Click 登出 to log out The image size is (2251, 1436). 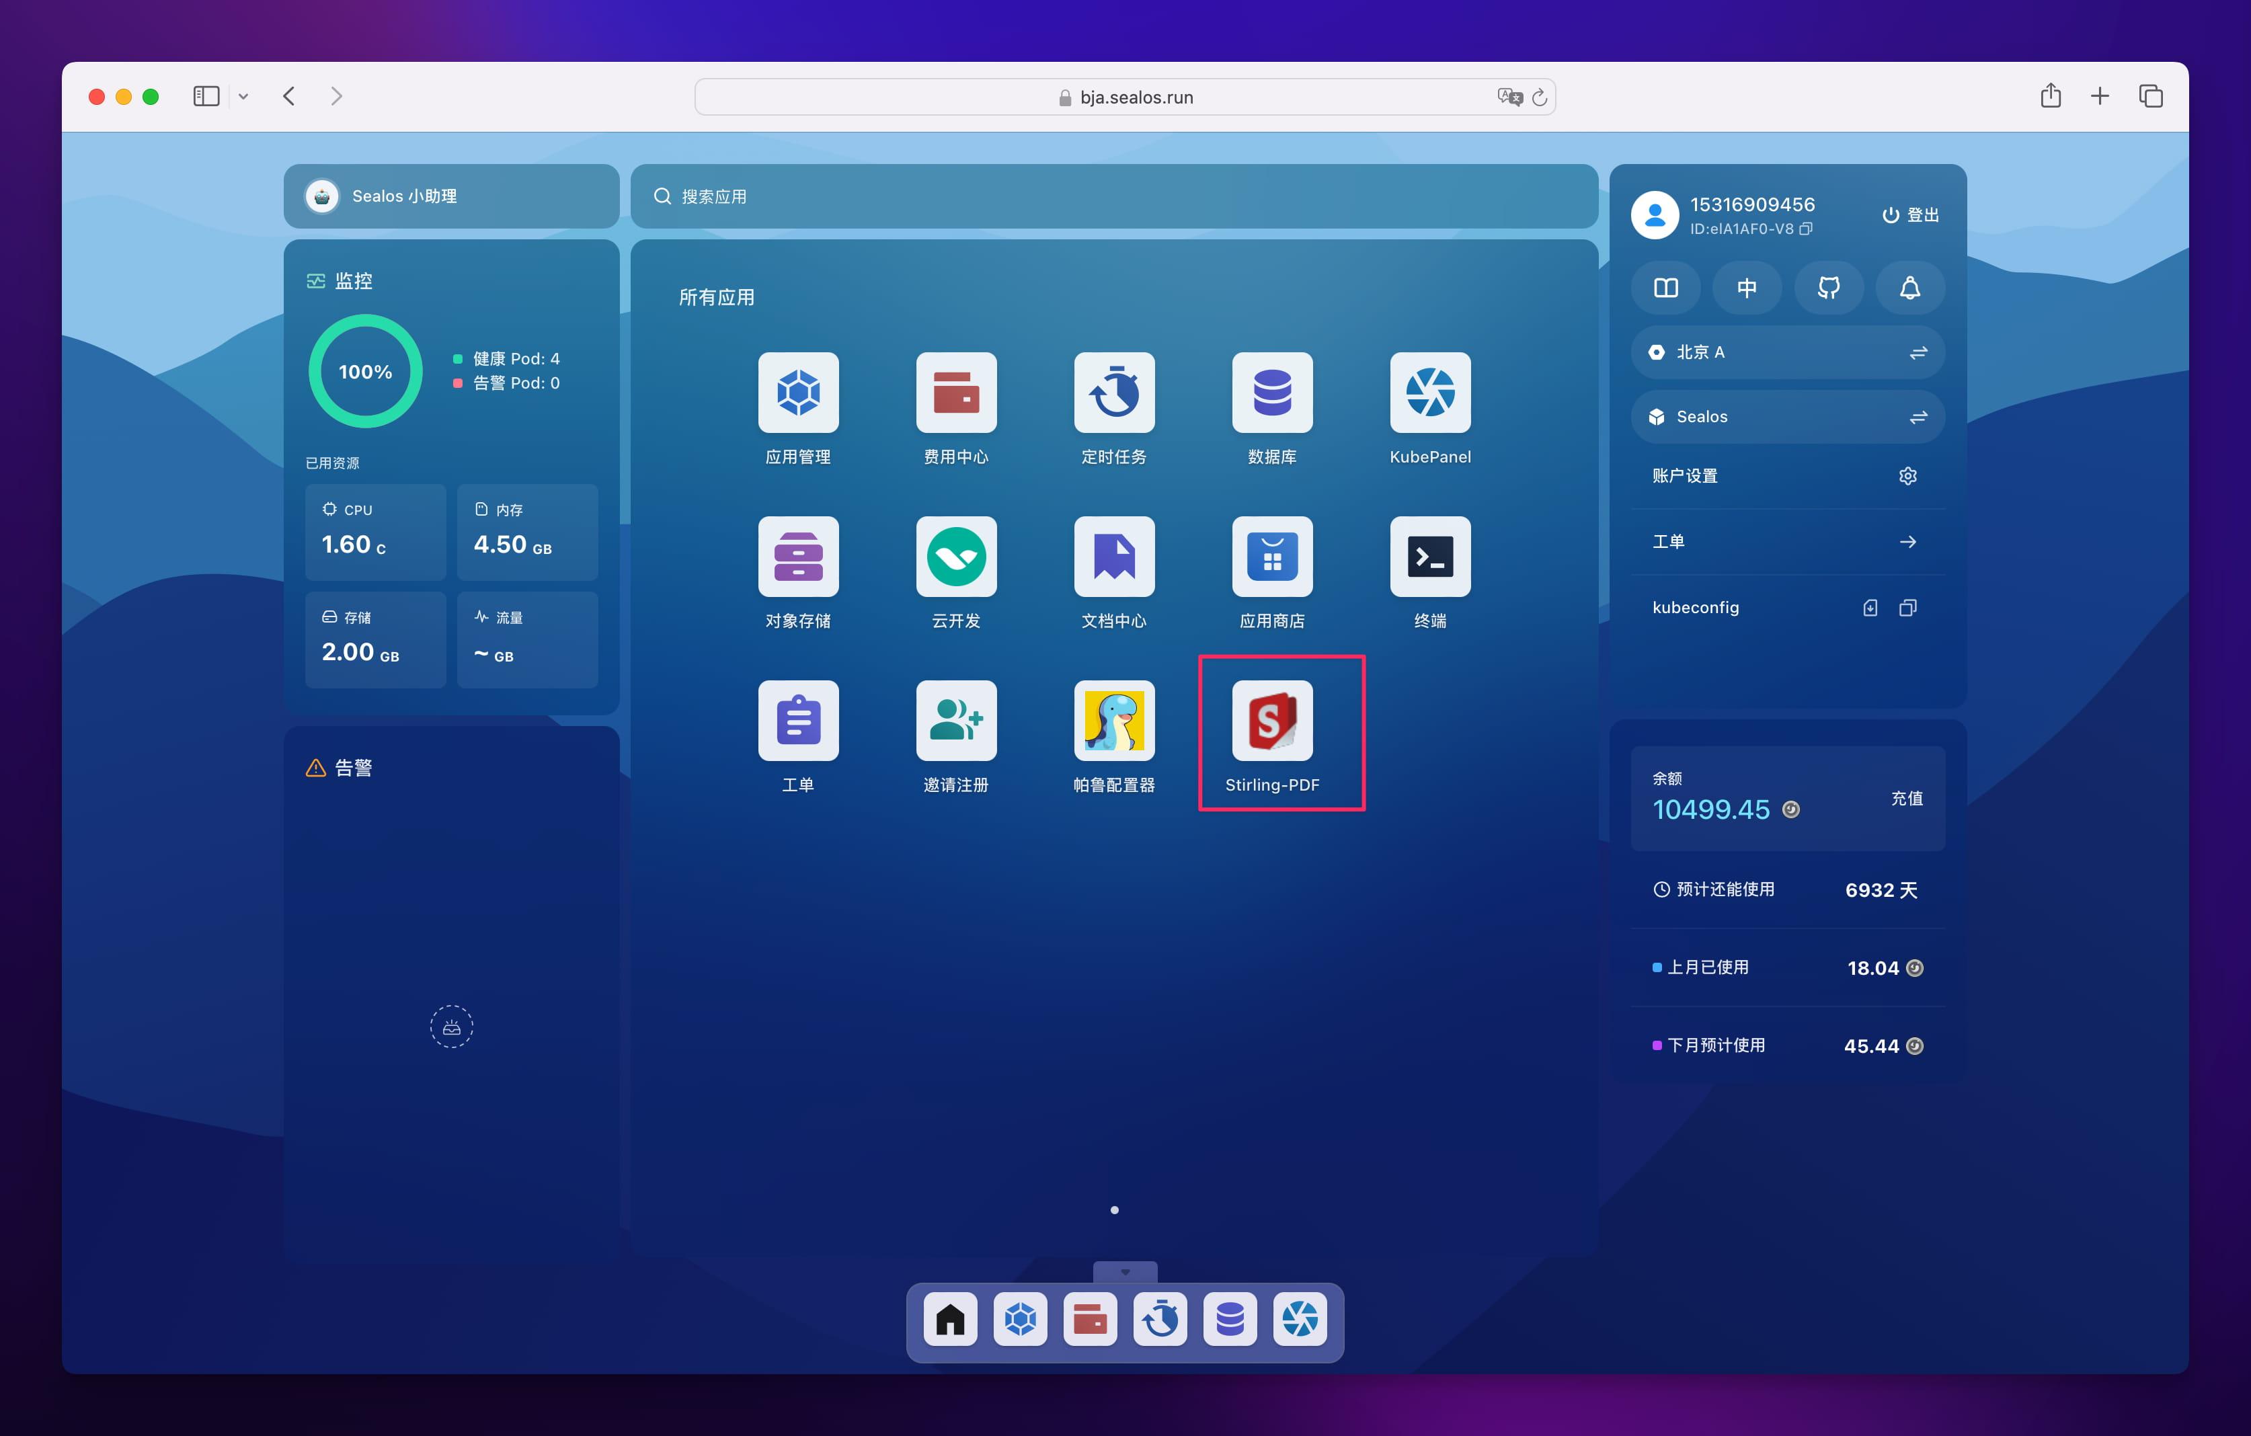(1910, 214)
